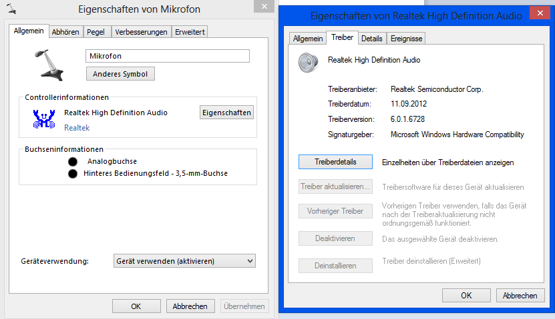Click Einzelheiten über Treiberdateien anzeigen text

(x=447, y=162)
